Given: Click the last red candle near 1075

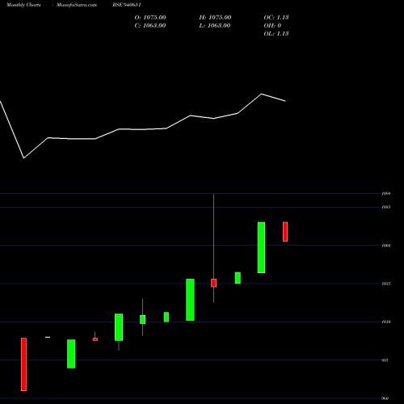Looking at the screenshot, I should [x=285, y=232].
